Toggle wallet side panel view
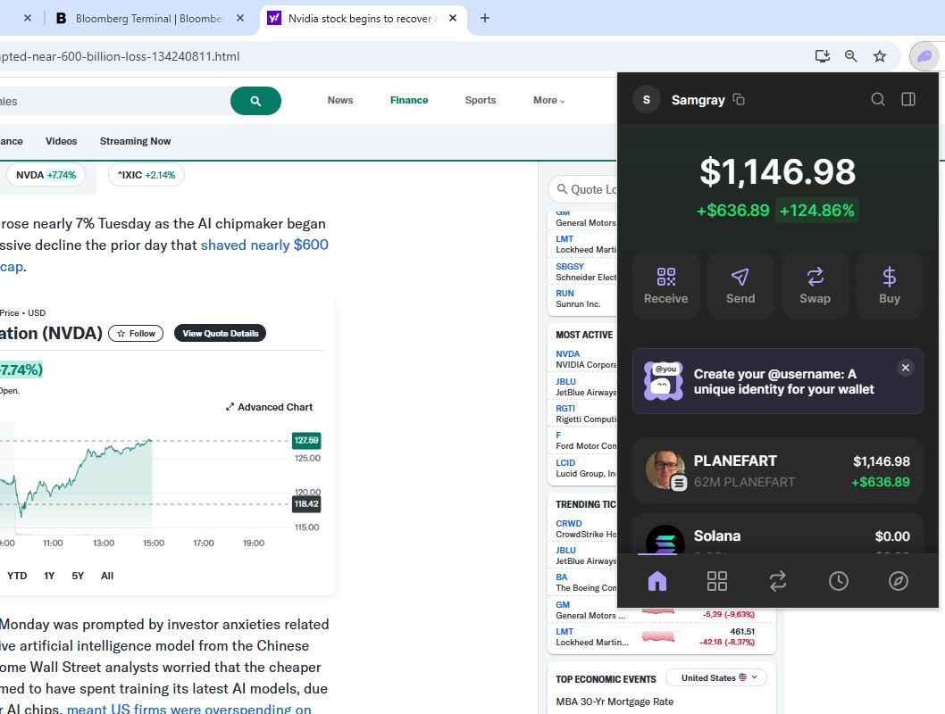945x714 pixels. coord(908,99)
